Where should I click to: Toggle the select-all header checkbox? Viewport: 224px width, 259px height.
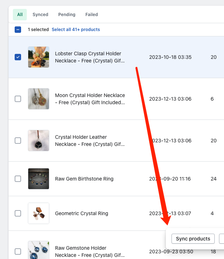point(18,30)
